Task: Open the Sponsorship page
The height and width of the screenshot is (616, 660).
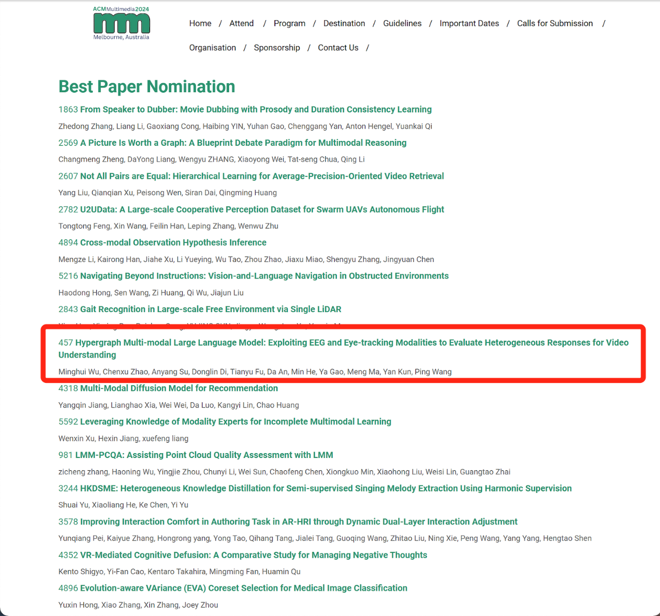Action: [277, 48]
